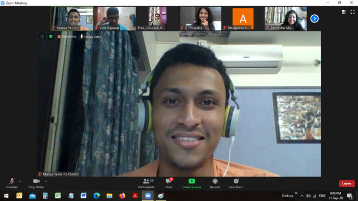Viewport: 358px width, 201px height.
Task: Select Vinit Rajawat's video thumbnail
Action: point(115,18)
